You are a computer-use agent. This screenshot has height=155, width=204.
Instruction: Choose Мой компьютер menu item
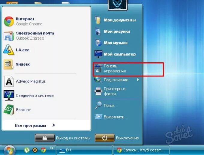[118, 54]
